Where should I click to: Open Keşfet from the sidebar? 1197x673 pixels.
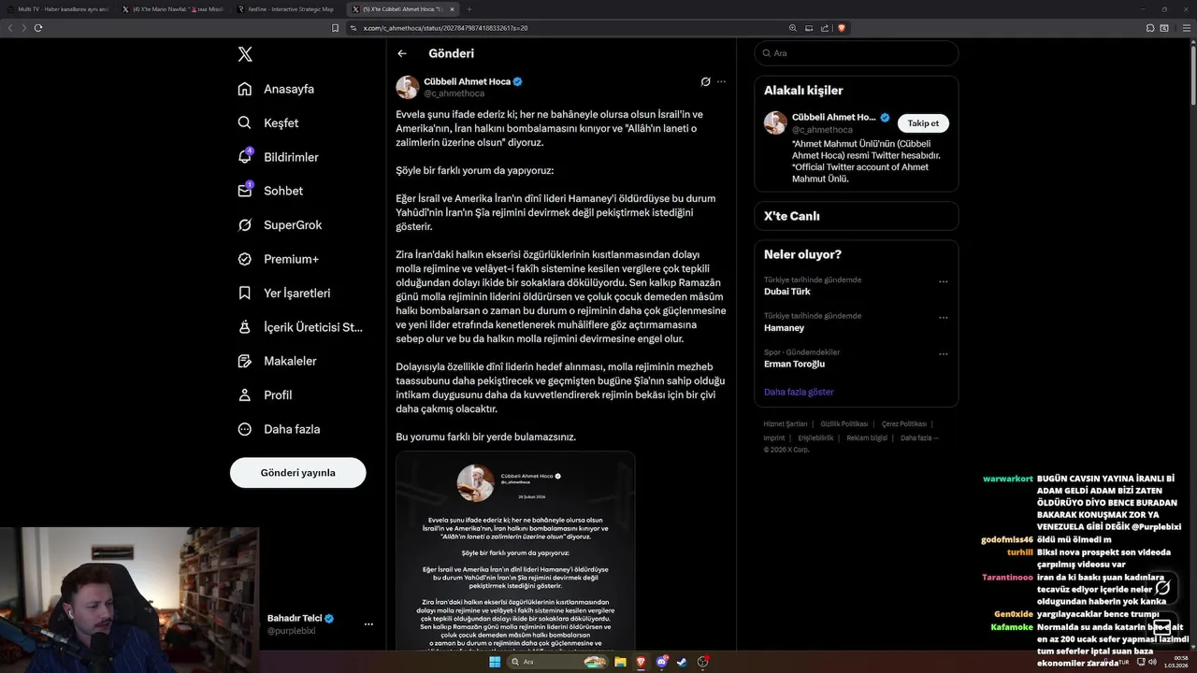click(268, 122)
